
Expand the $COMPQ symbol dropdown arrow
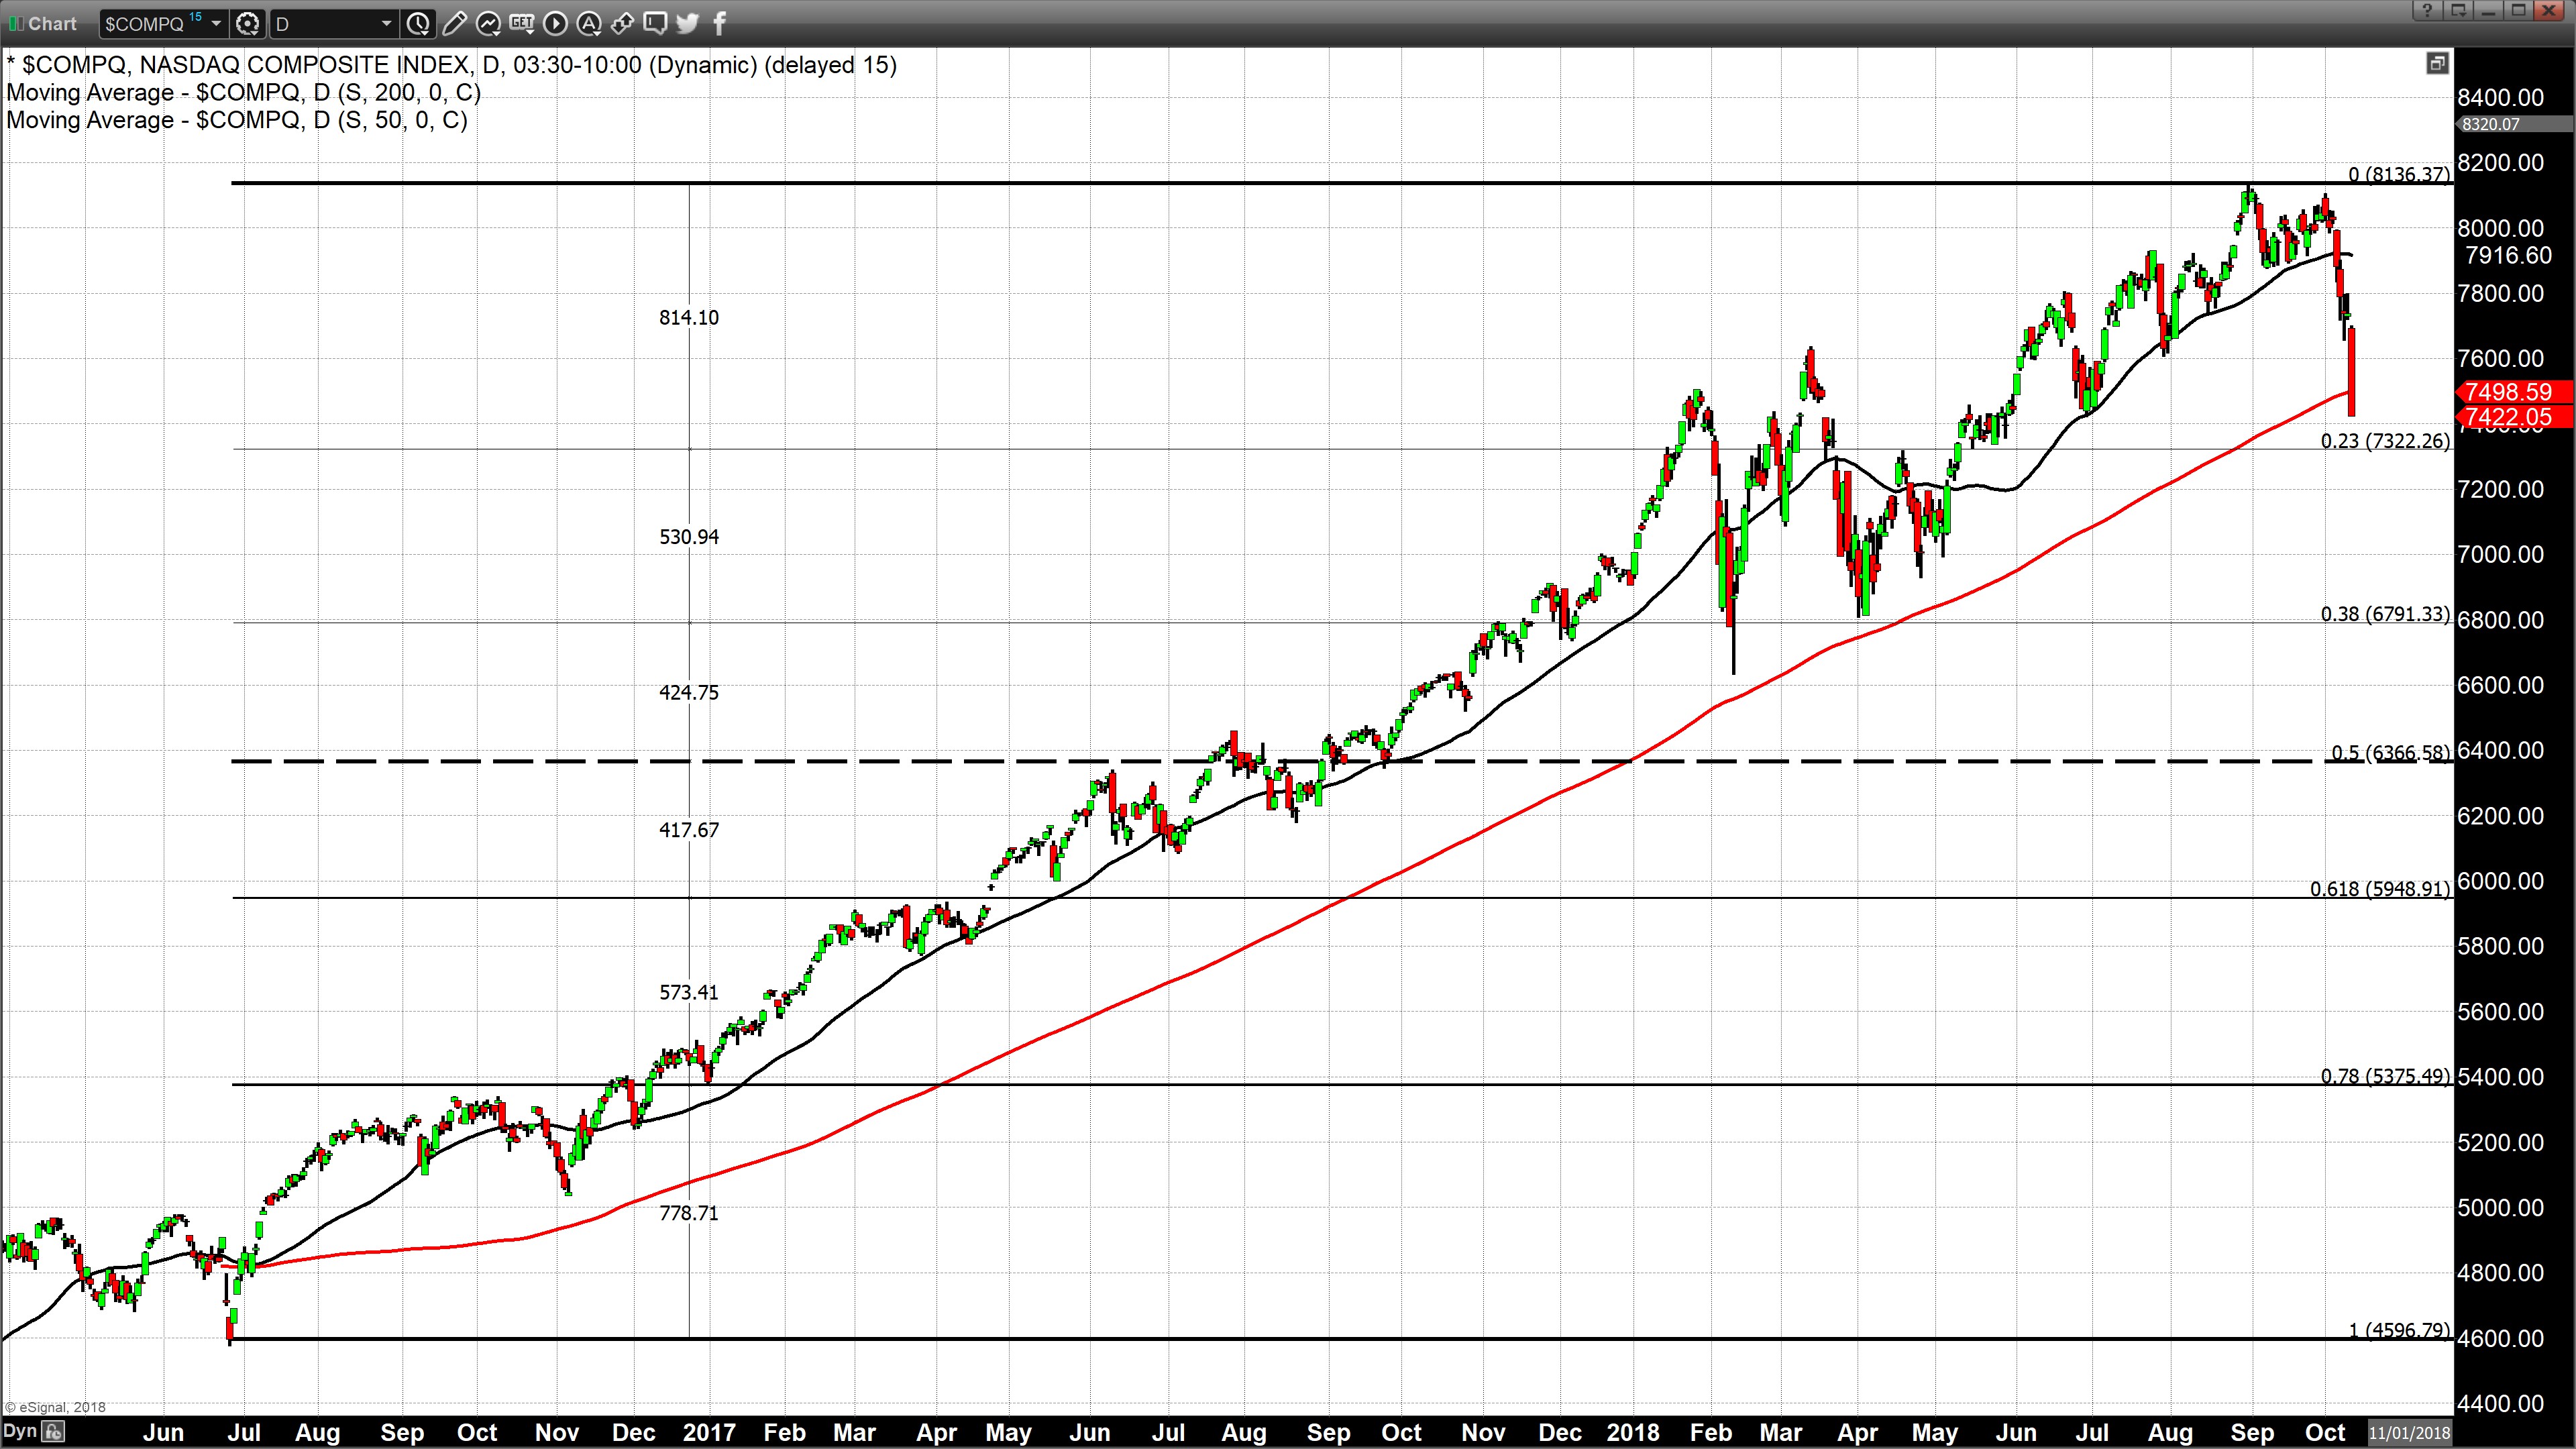pos(216,23)
